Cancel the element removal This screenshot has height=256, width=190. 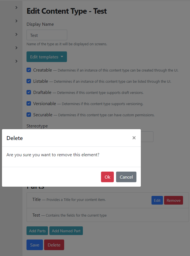(126, 177)
